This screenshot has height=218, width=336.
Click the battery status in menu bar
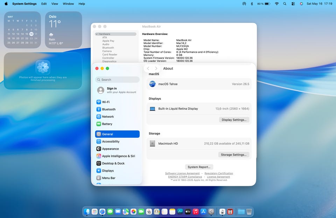(264, 3)
